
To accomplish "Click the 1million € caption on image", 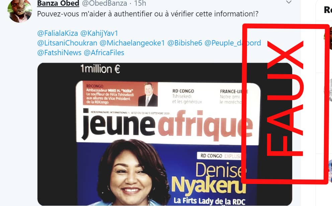I will (x=100, y=69).
